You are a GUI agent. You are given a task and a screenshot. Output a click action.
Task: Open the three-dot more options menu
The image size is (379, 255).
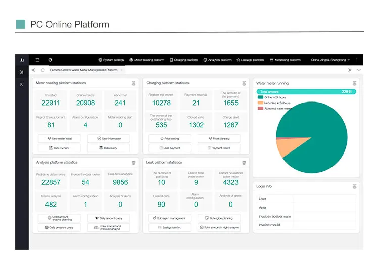coord(357,60)
